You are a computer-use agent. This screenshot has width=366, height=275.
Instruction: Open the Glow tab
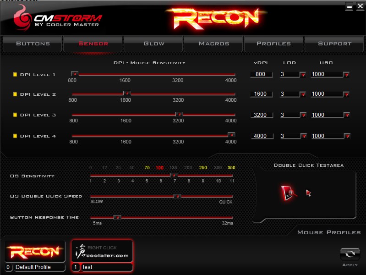[153, 44]
